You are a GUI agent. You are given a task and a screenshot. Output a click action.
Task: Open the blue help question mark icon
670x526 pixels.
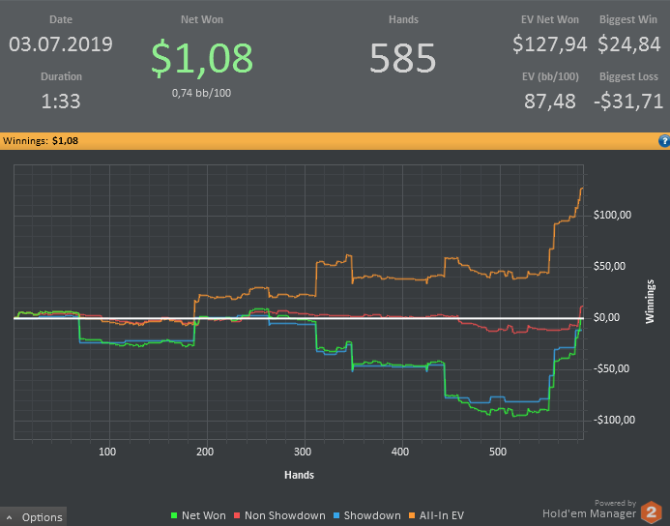[x=664, y=141]
